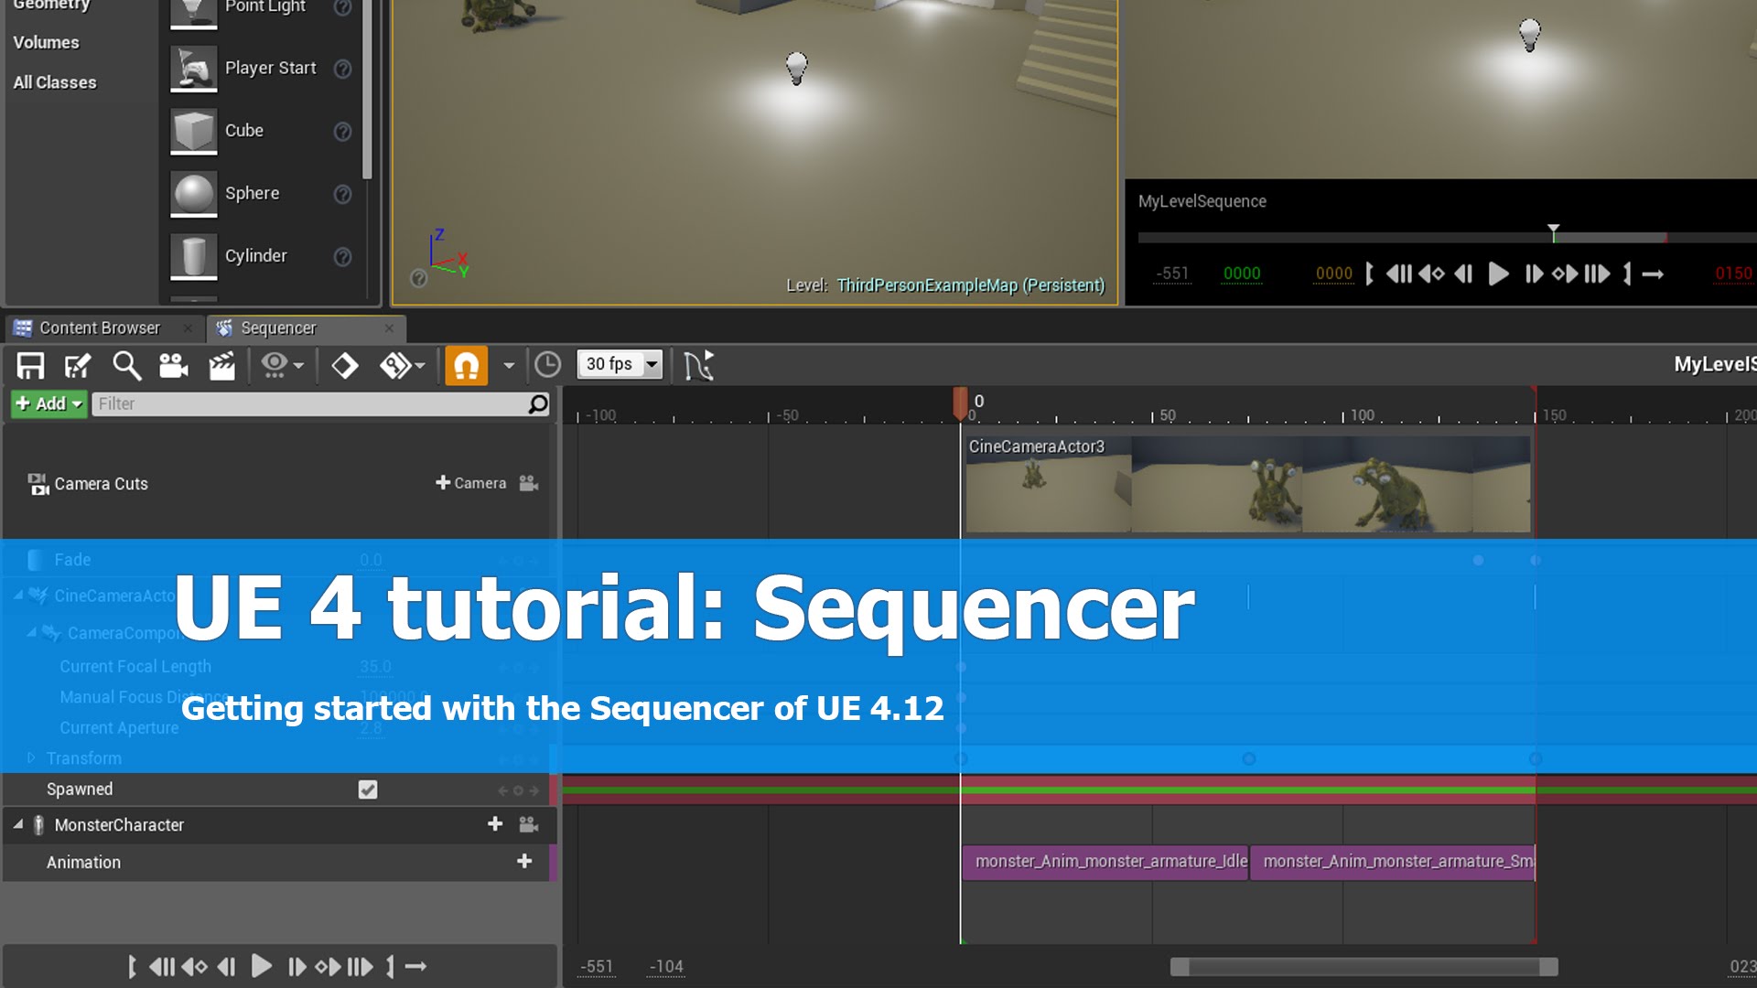Viewport: 1757px width, 988px height.
Task: Go to next Spawned keyframe arrow
Action: [534, 790]
